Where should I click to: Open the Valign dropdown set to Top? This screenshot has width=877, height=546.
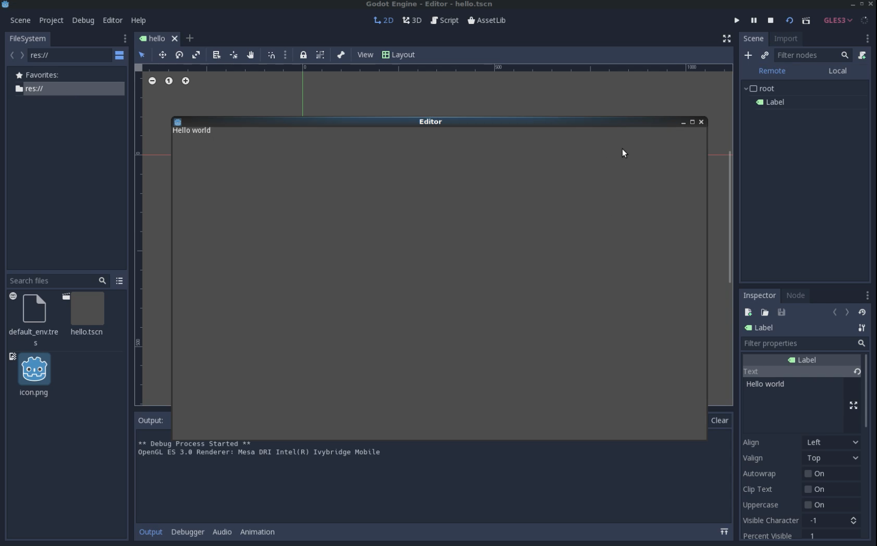(832, 458)
